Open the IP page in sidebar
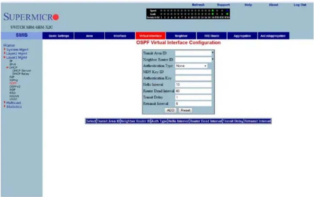The height and width of the screenshot is (197, 314). 11,62
